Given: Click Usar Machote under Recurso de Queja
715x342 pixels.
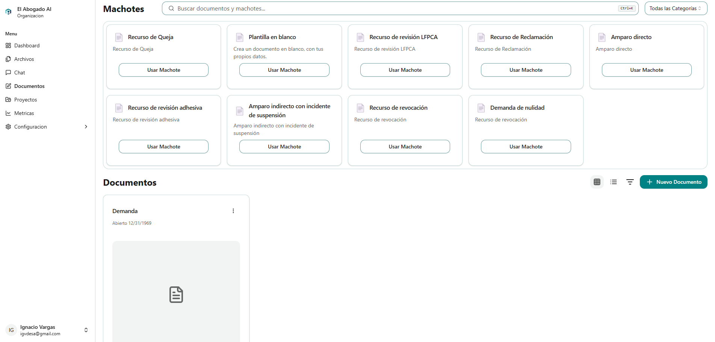Looking at the screenshot, I should pos(163,70).
